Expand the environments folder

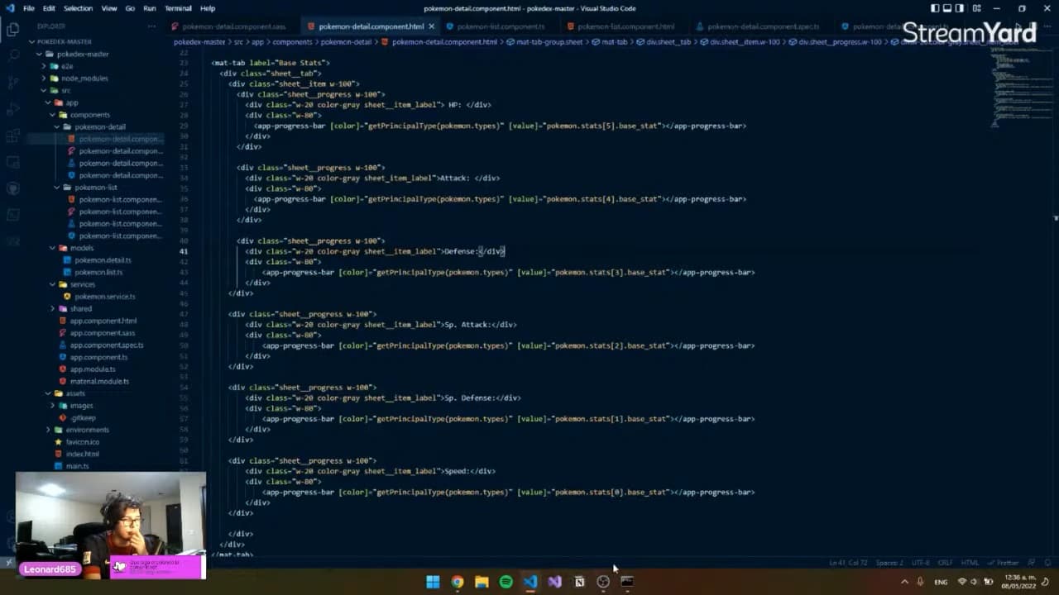[87, 430]
